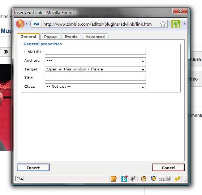Click the globe extension status icon
202x195 pixels.
click(x=154, y=179)
